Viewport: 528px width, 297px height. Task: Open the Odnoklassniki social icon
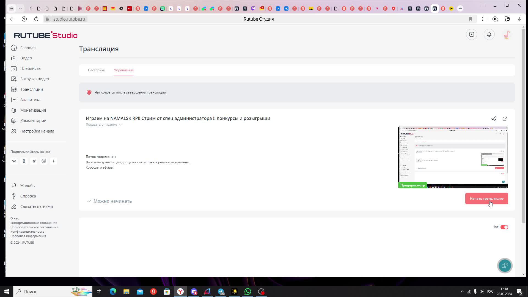pyautogui.click(x=24, y=161)
